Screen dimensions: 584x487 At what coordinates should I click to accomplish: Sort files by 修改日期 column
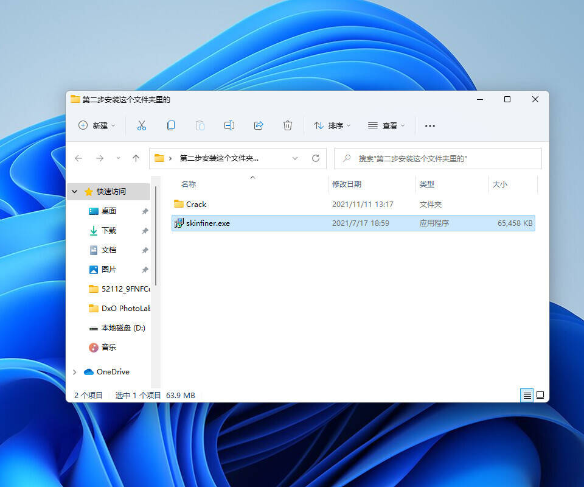click(x=347, y=184)
